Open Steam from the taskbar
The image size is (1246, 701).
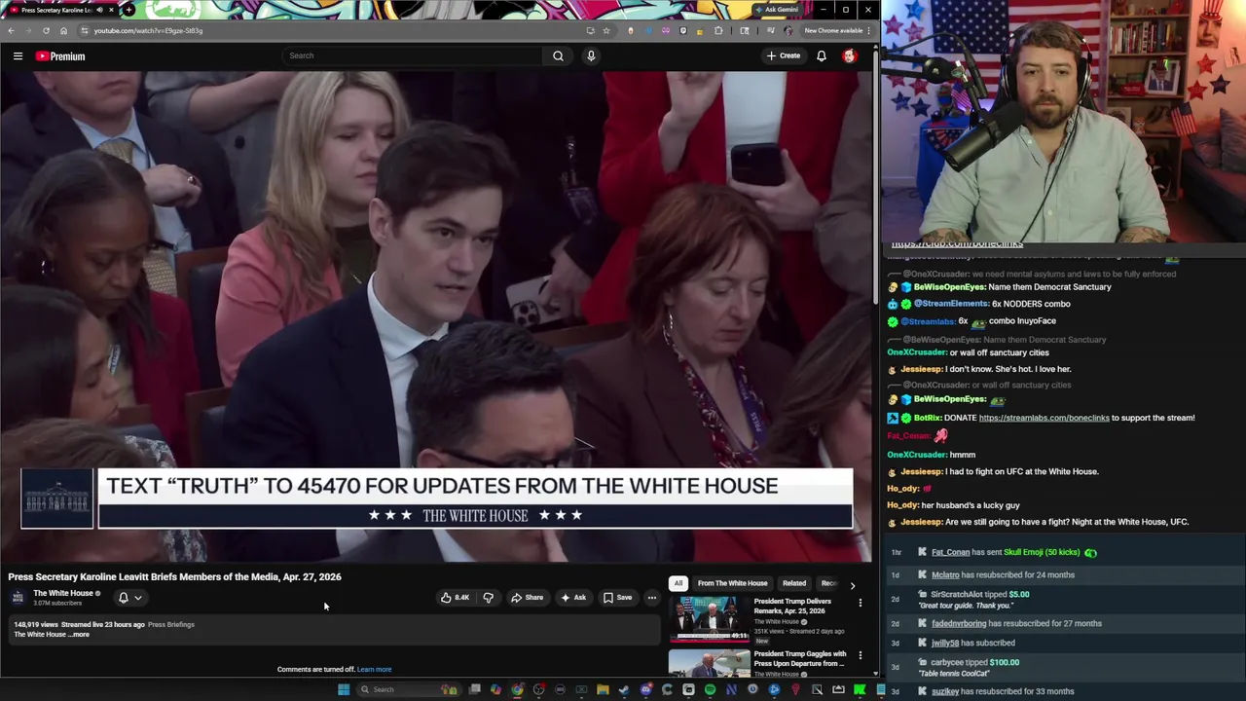(624, 689)
